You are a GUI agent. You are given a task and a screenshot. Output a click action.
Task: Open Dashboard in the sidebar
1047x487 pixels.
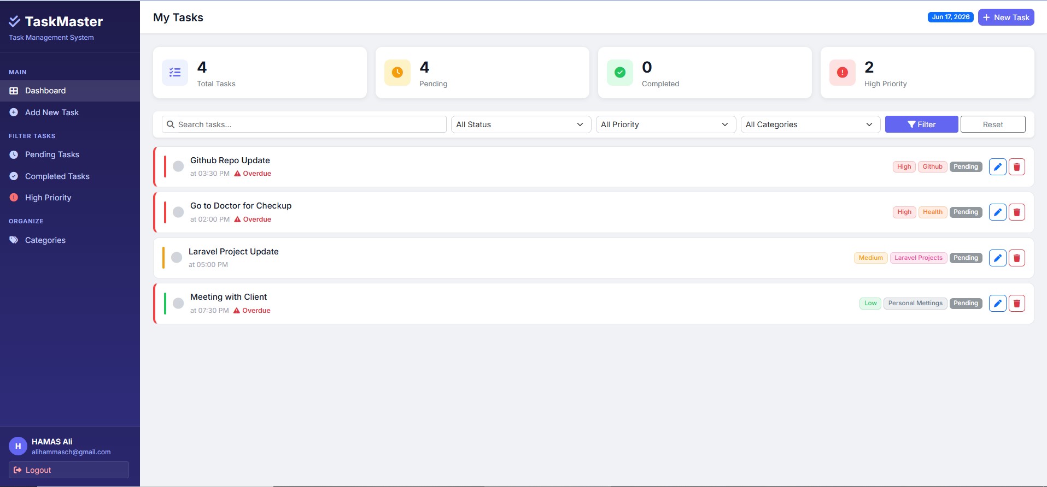tap(70, 91)
